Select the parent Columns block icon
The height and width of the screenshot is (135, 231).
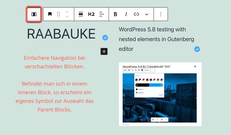pos(34,14)
